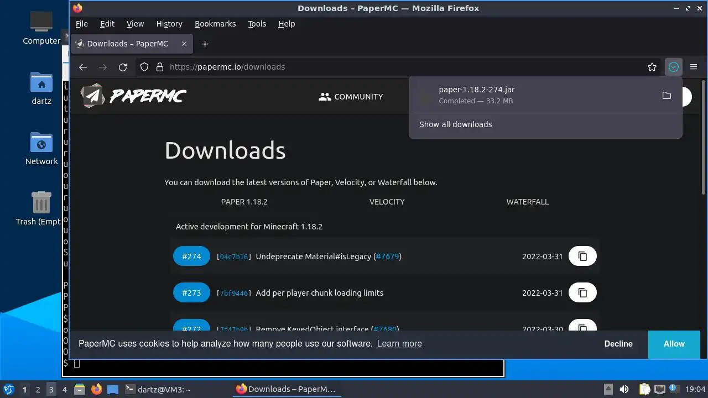Open pull request #7679 link

387,256
